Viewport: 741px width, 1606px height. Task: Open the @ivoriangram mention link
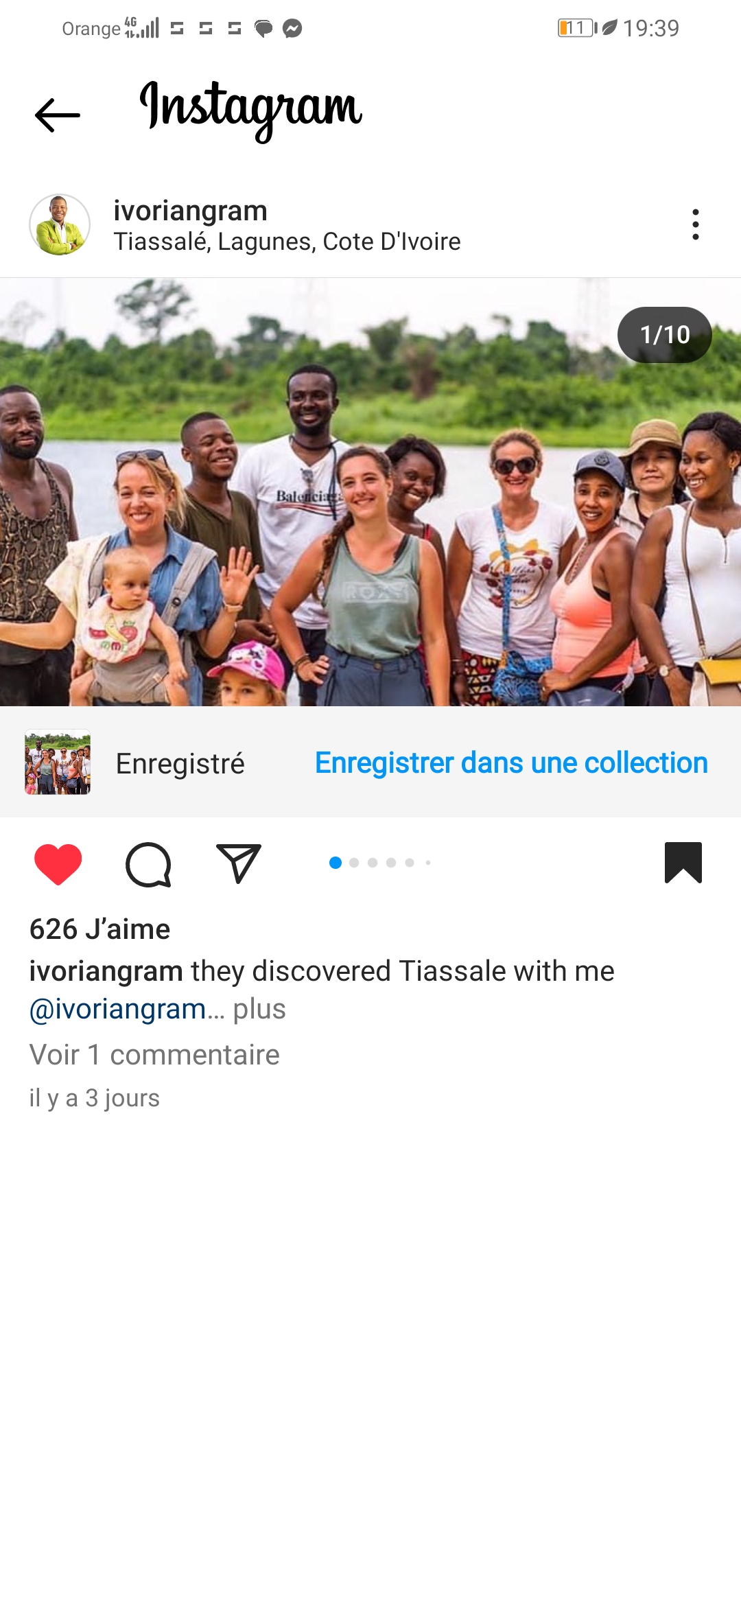tap(117, 1009)
